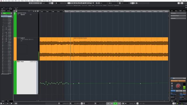Toggle the Cycle loop button in transport
This screenshot has height=105, width=187.
108,104
